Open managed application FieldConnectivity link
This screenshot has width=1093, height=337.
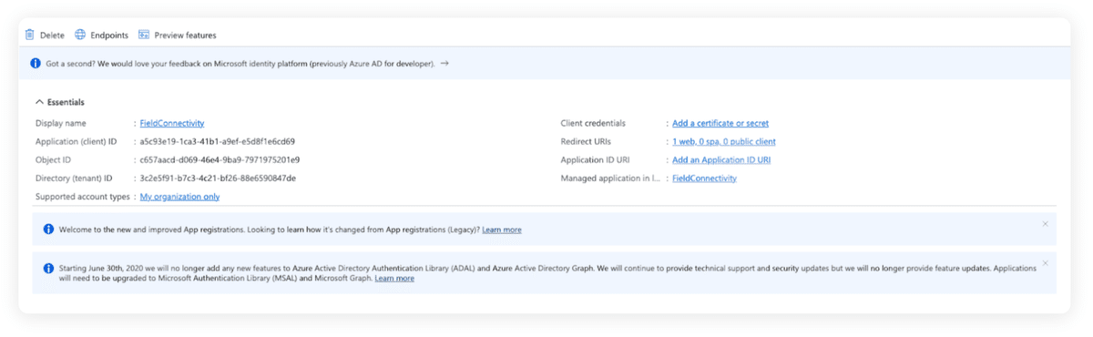click(704, 179)
